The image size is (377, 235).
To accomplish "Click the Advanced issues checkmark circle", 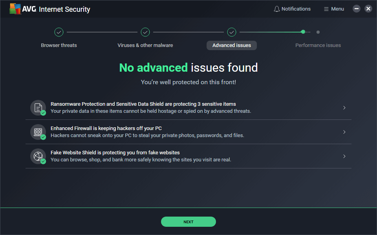I will coord(232,32).
